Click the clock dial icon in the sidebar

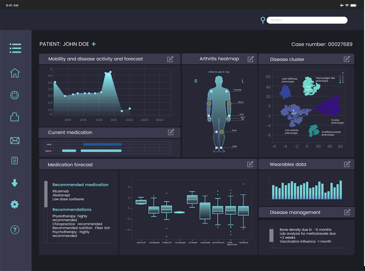pos(15,95)
